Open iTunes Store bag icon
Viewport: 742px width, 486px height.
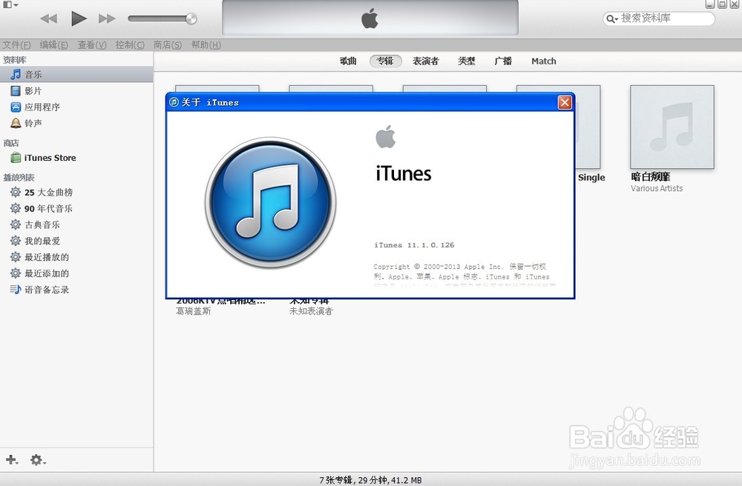16,157
